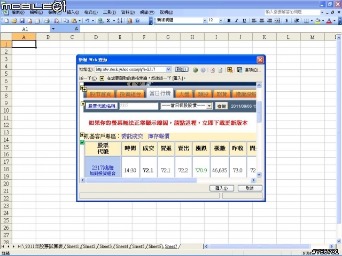This screenshot has width=342, height=256.
Task: Expand the Paste options arrow
Action: pos(80,21)
